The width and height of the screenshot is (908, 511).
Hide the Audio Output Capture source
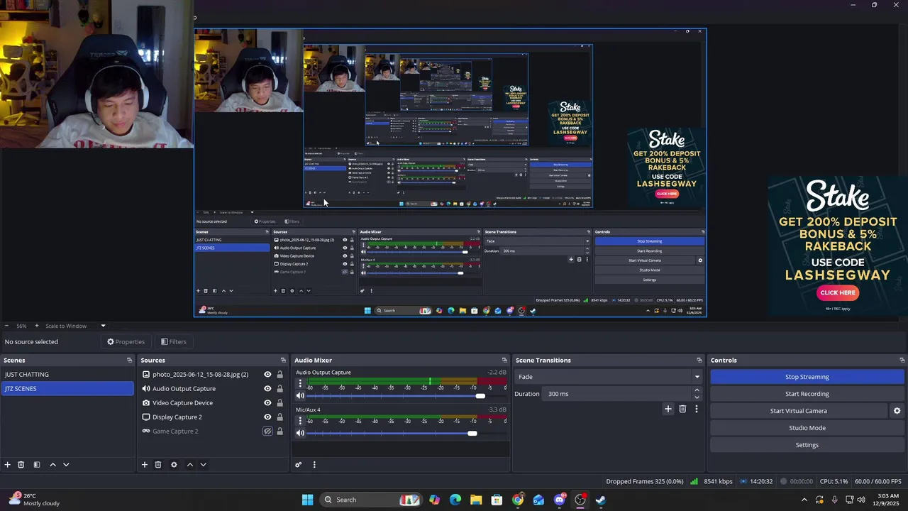[267, 389]
